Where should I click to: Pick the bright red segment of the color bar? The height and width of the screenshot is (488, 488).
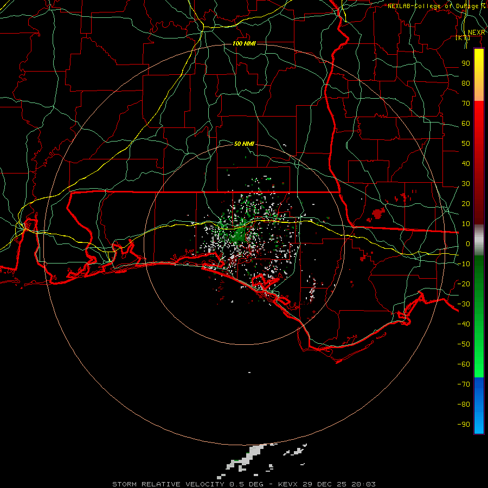tap(479, 125)
